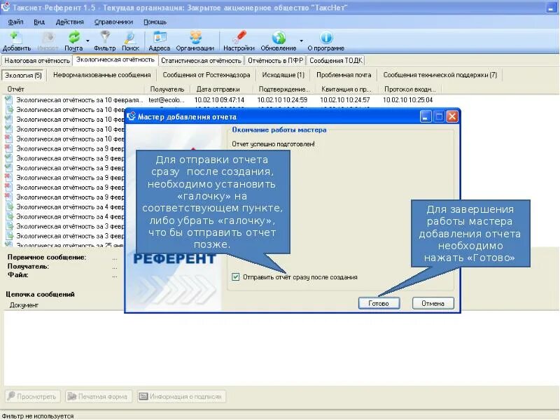Sort by the Отчёт column header
Screen dimensions: 560x420
tap(74, 90)
